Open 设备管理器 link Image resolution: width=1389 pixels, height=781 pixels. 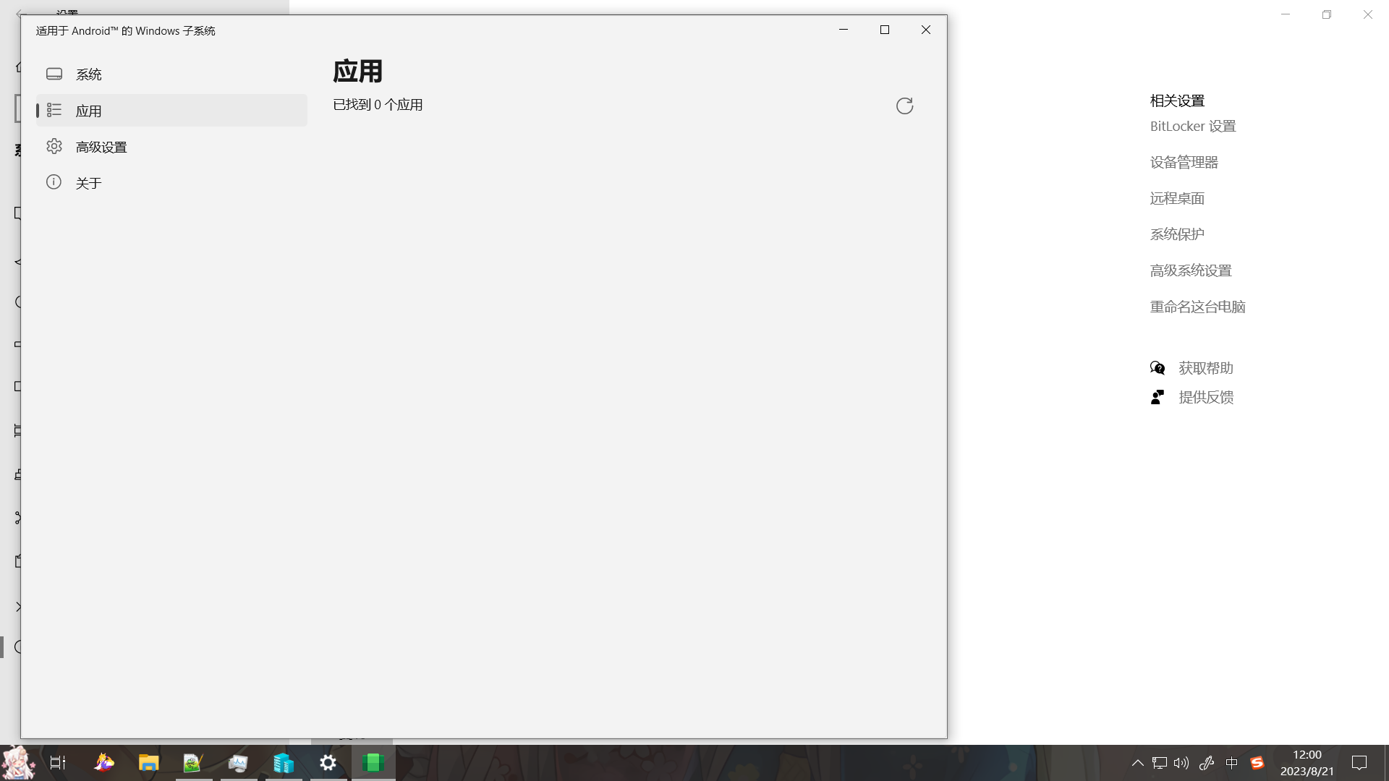pos(1184,163)
